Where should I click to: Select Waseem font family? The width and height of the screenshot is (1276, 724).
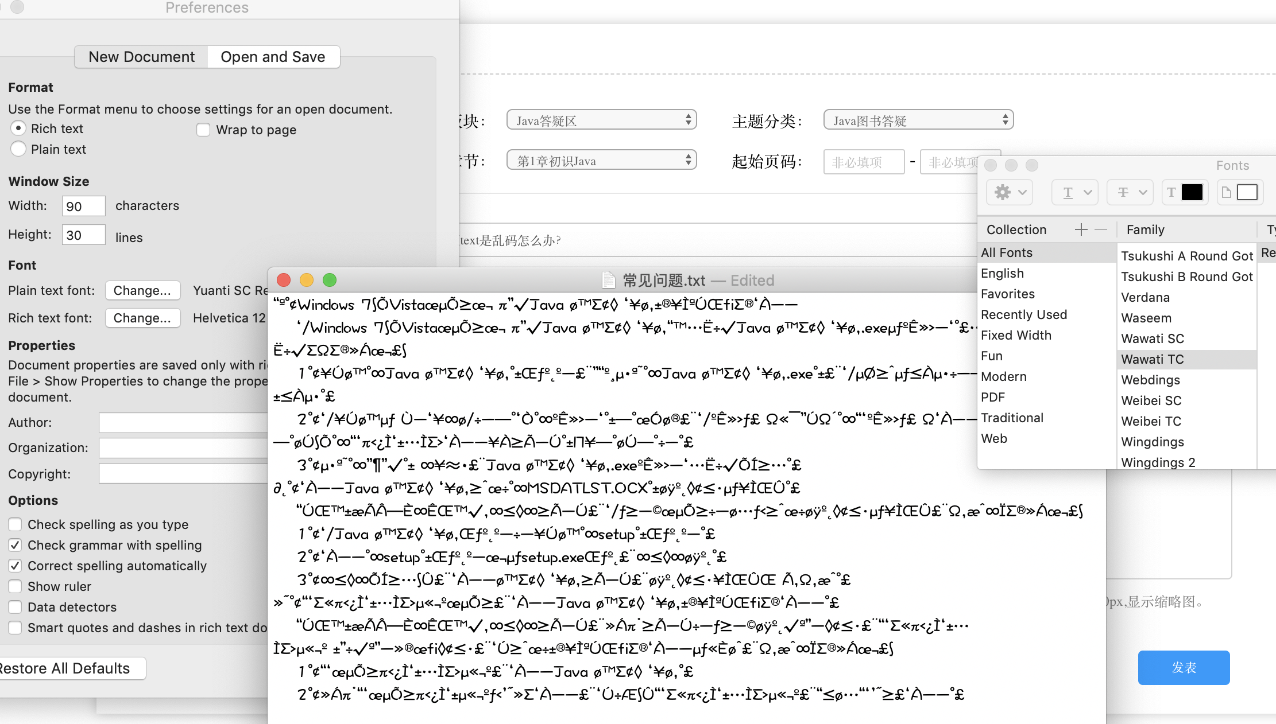click(1186, 318)
